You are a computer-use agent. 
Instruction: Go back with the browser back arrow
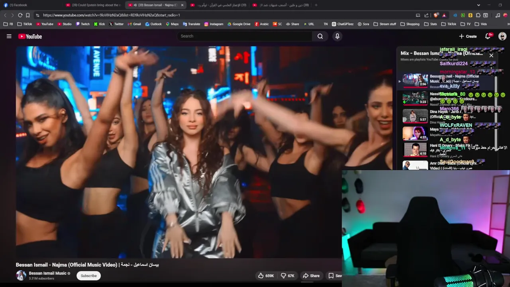pyautogui.click(x=6, y=15)
